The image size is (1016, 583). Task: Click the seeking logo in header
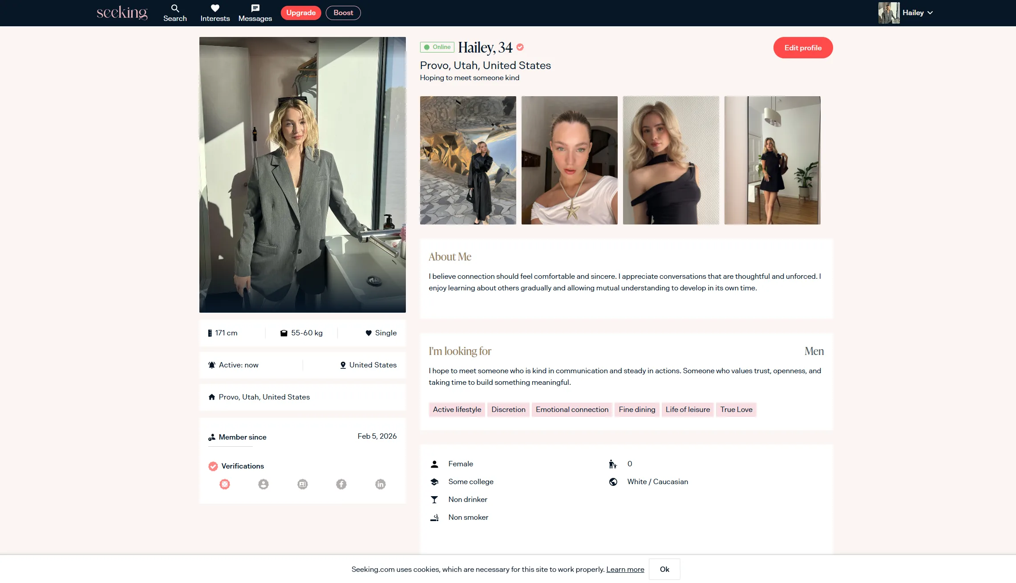[x=122, y=12]
